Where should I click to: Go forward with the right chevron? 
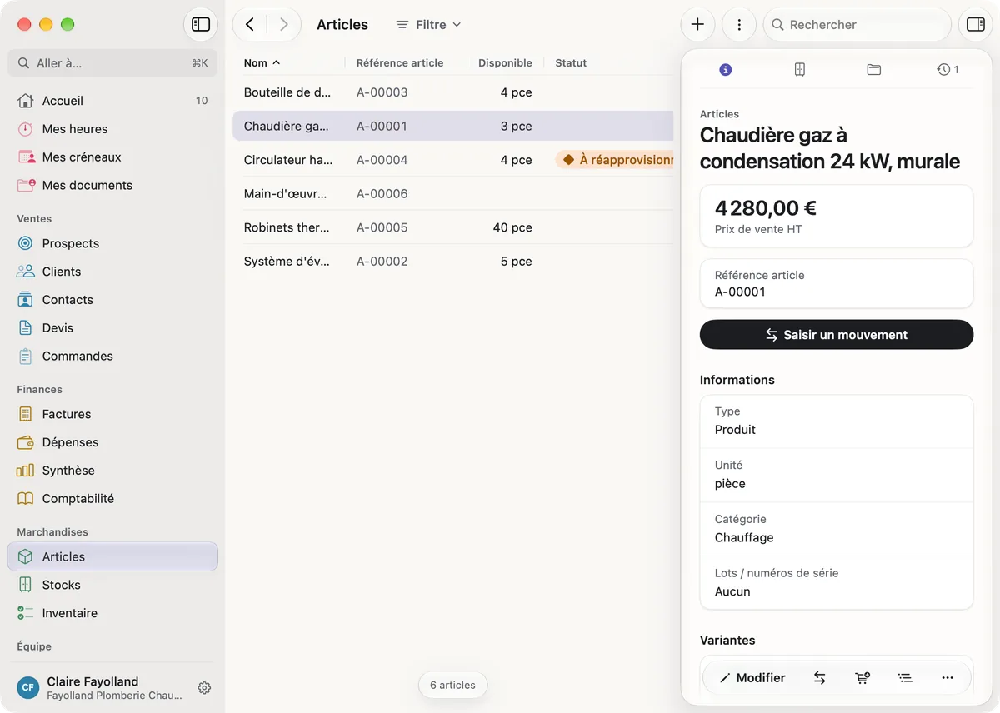(284, 25)
